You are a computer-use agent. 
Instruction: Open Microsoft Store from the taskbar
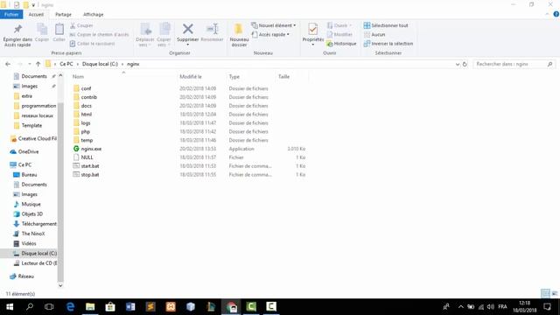point(110,306)
